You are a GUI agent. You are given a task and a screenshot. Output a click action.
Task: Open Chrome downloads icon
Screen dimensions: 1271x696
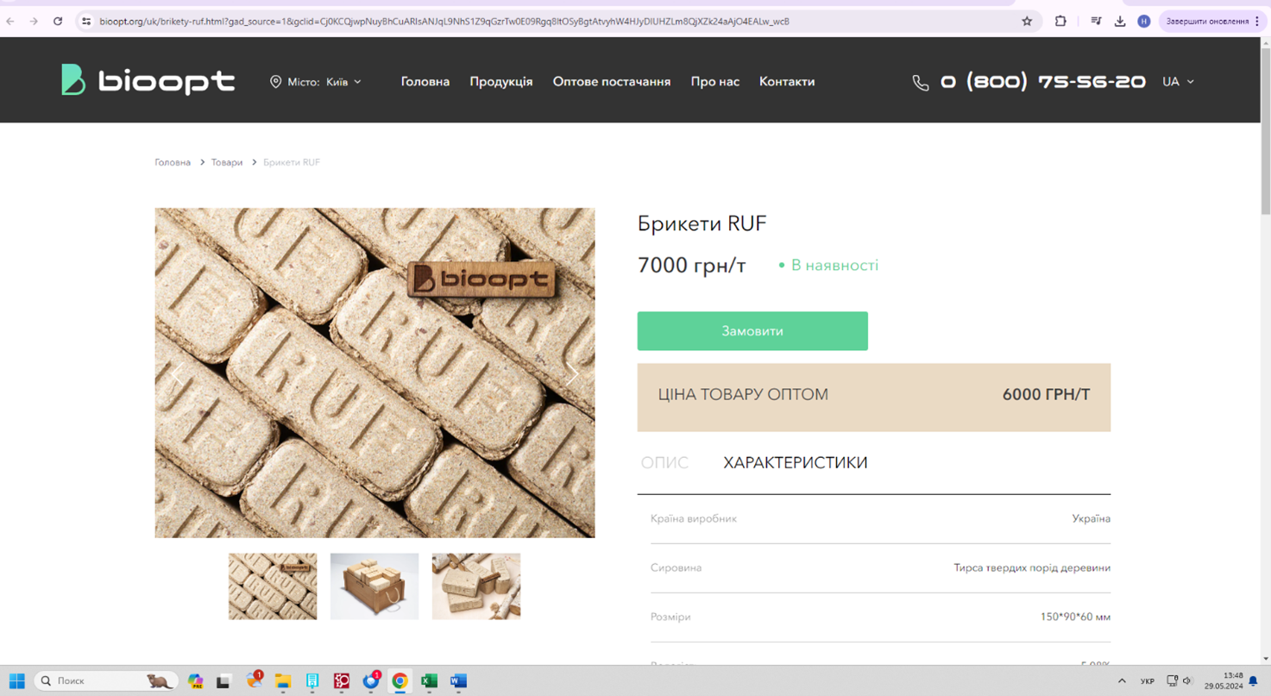pyautogui.click(x=1120, y=22)
